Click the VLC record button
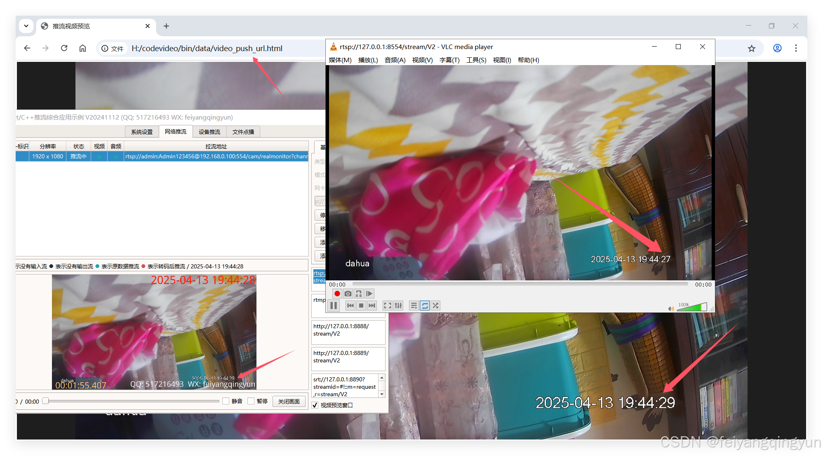 [337, 294]
